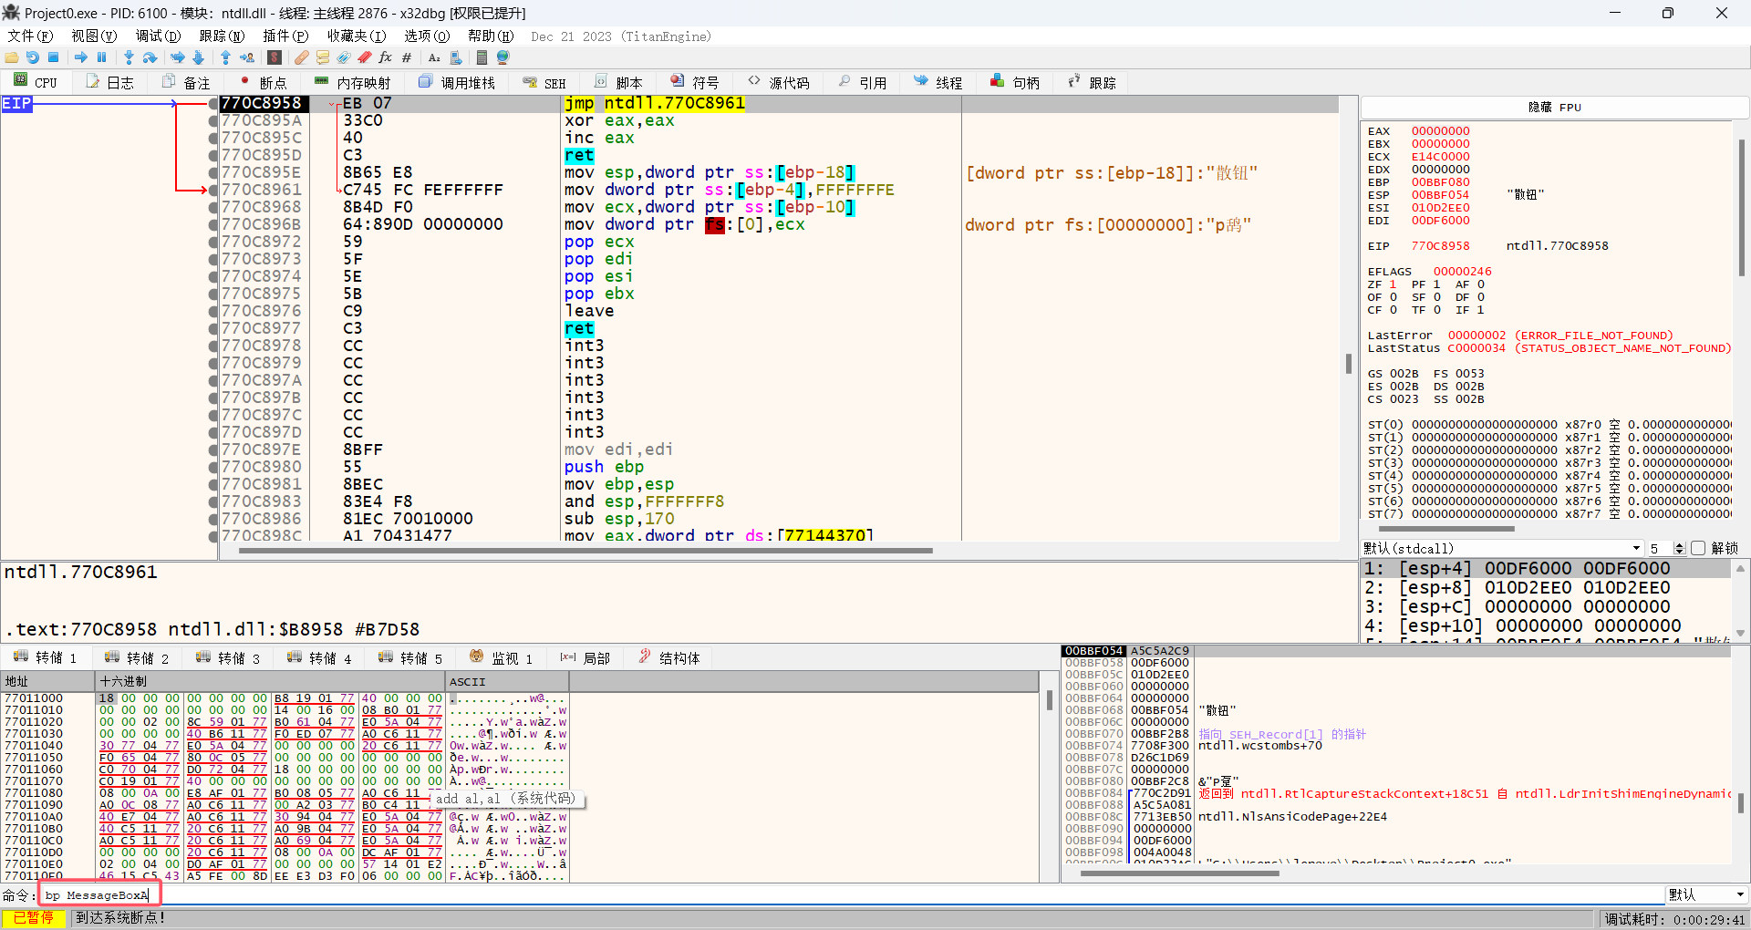Click the step over icon
Image resolution: width=1751 pixels, height=930 pixels.
150,57
